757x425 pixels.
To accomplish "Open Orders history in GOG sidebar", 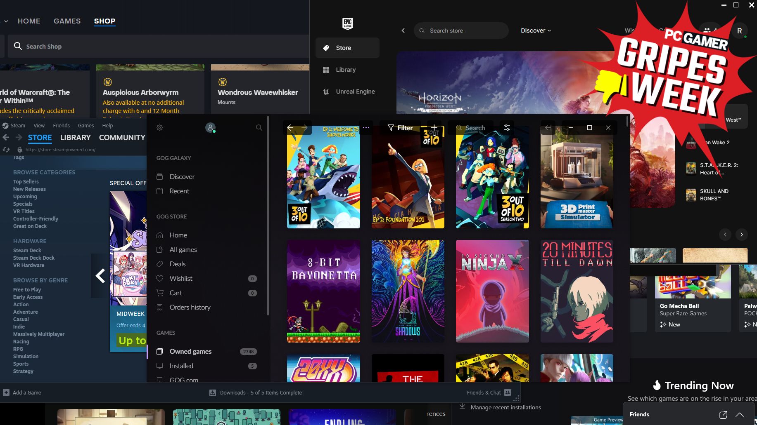I will [x=190, y=307].
